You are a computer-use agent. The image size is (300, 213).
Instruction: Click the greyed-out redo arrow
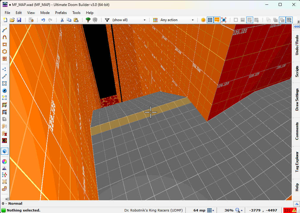[50, 20]
